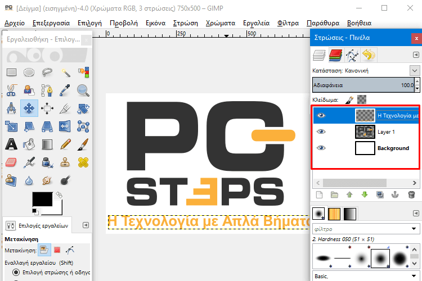Viewport: 422px width, 281px height.
Task: Select the Alignment tool
Action: tap(47, 108)
